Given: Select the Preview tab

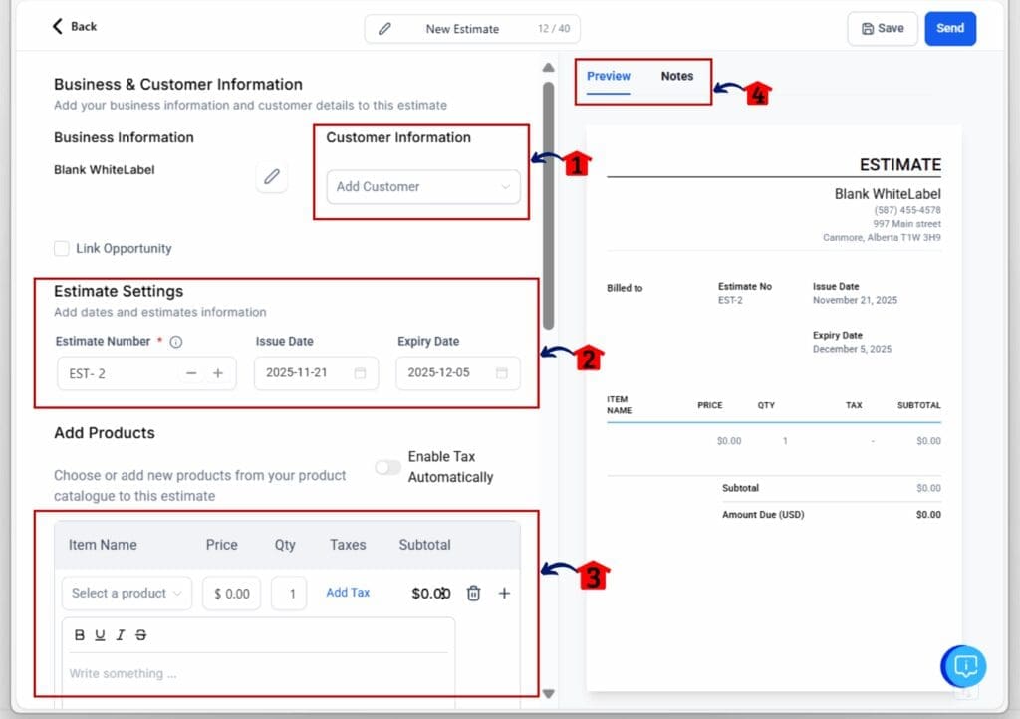Looking at the screenshot, I should pos(609,76).
